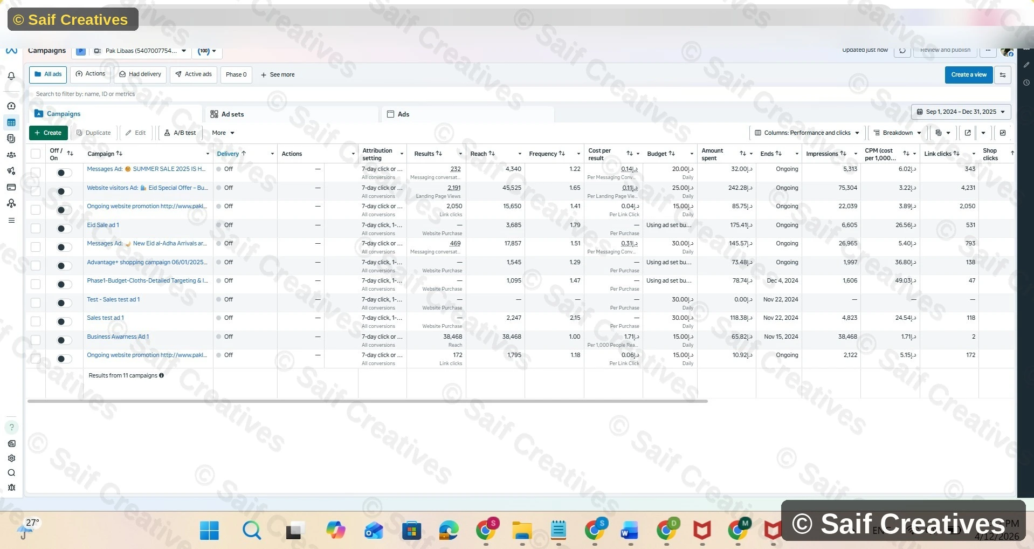
Task: Check the box for Sales test ad 1
Action: coord(36,321)
